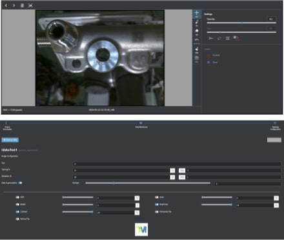284x240 pixels.
Task: Select the polygon shape tool in the side toolbar
Action: 197,32
